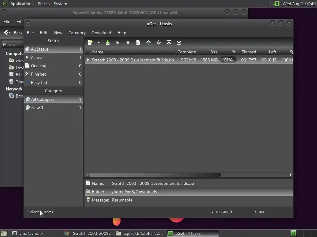Screen dimensions: 317x237
Task: Click Back button in file manager window
Action: [13, 33]
